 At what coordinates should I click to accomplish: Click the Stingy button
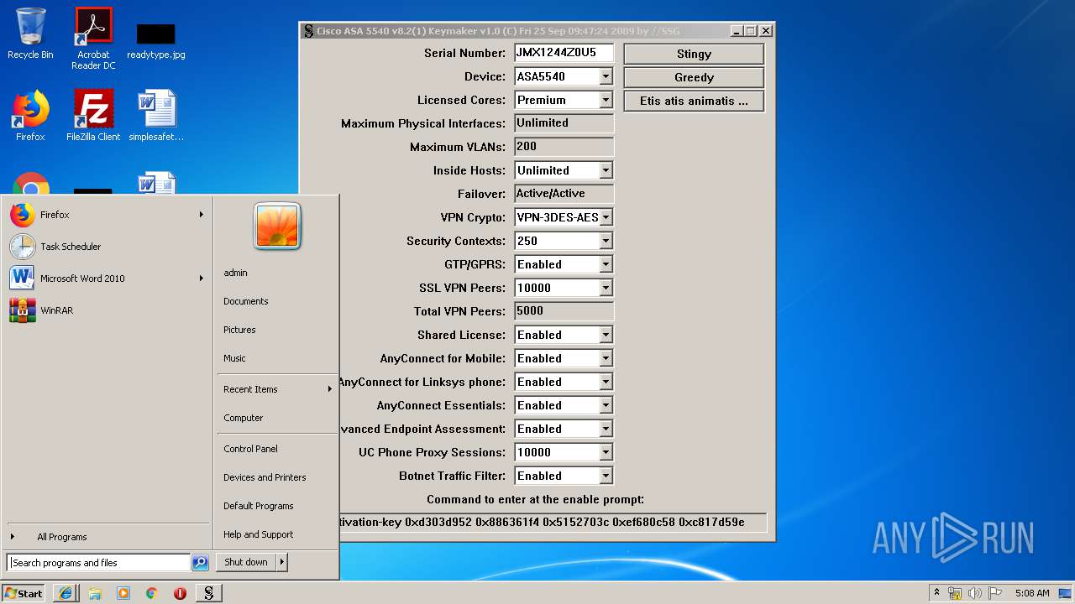[x=694, y=54]
